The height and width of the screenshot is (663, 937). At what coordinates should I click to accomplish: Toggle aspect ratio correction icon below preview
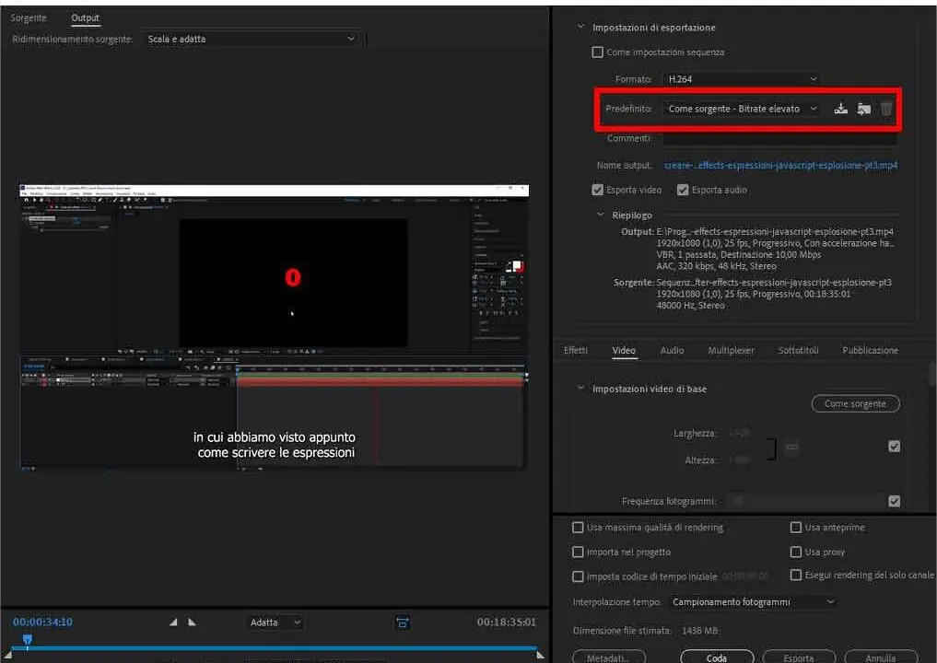pos(403,623)
